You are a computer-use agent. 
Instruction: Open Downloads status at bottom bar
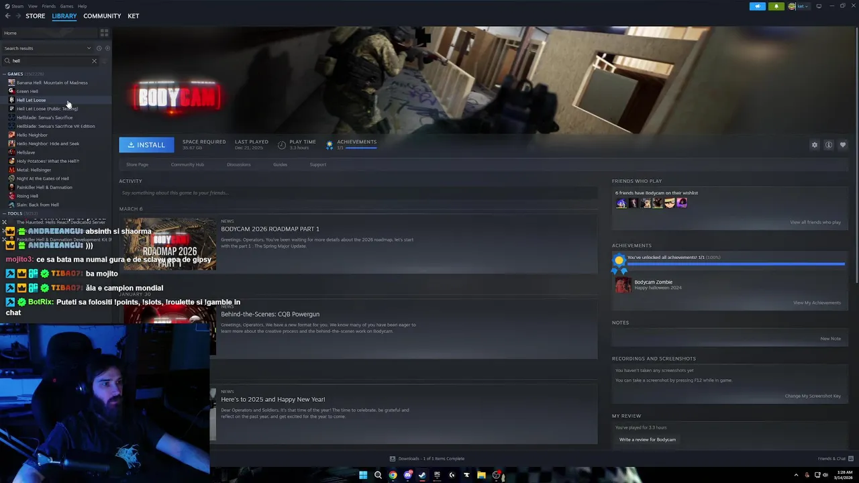click(x=427, y=459)
